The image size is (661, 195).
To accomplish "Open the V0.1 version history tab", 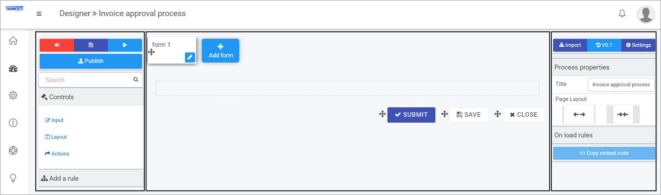I will point(604,45).
